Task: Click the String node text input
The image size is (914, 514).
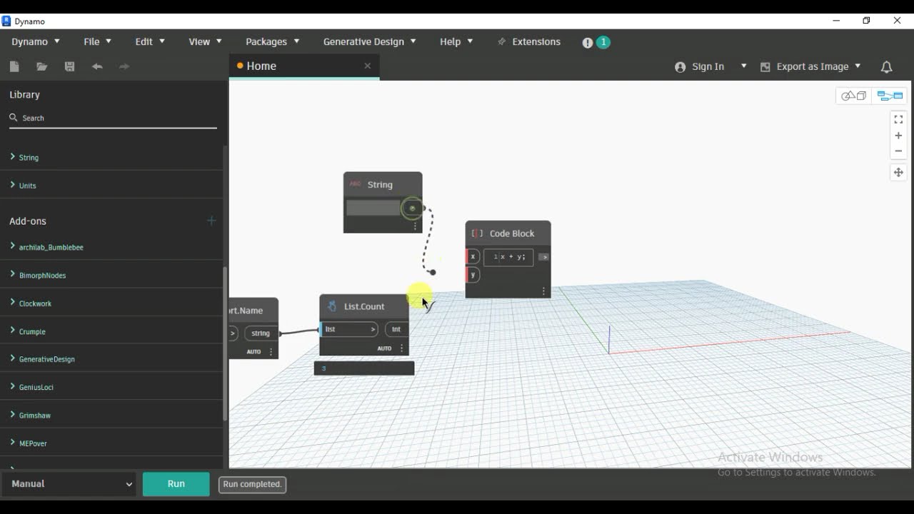Action: click(x=373, y=208)
